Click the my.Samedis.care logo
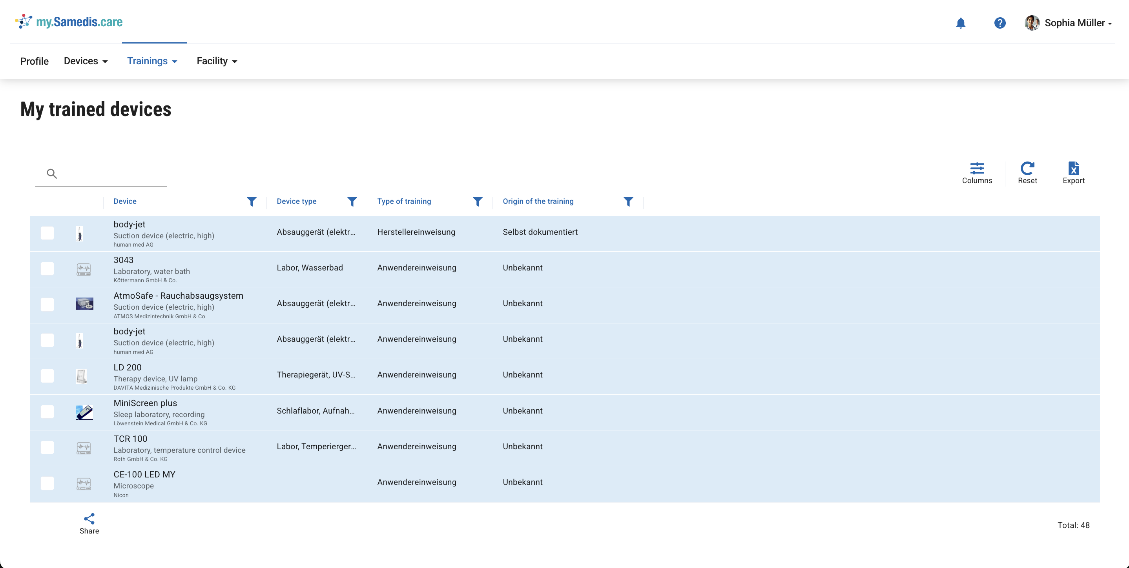This screenshot has width=1129, height=568. coord(69,22)
